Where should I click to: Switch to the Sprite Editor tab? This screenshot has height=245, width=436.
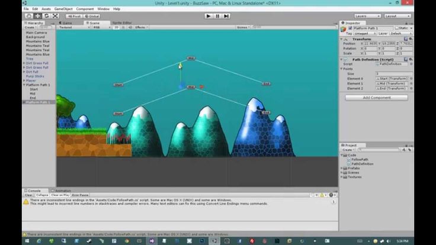(122, 23)
